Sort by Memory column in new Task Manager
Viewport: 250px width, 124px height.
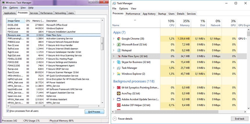pyautogui.click(x=183, y=23)
